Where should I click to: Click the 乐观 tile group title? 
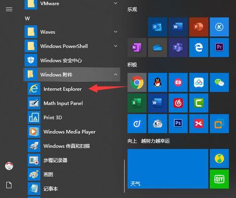click(x=132, y=9)
